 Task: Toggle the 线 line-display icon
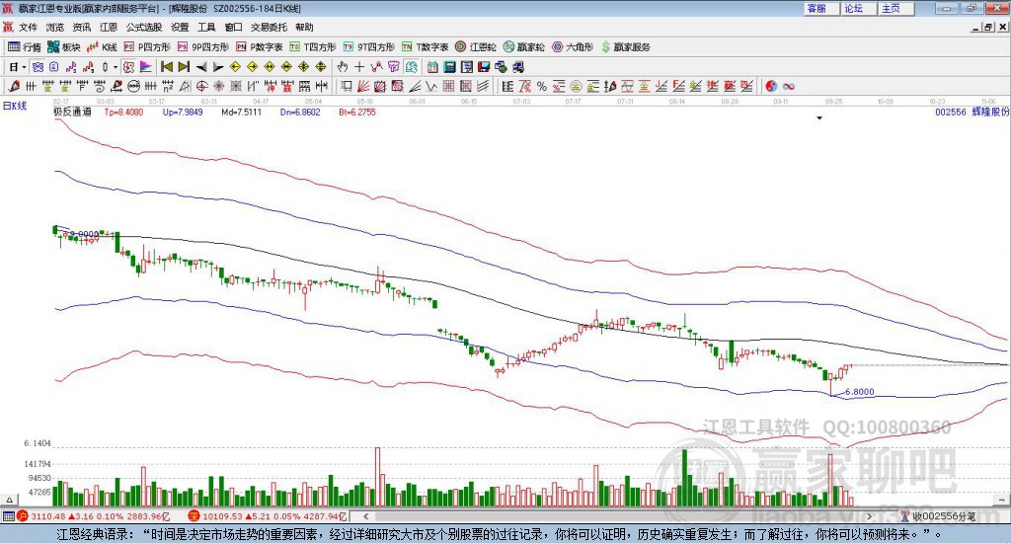pos(412,67)
